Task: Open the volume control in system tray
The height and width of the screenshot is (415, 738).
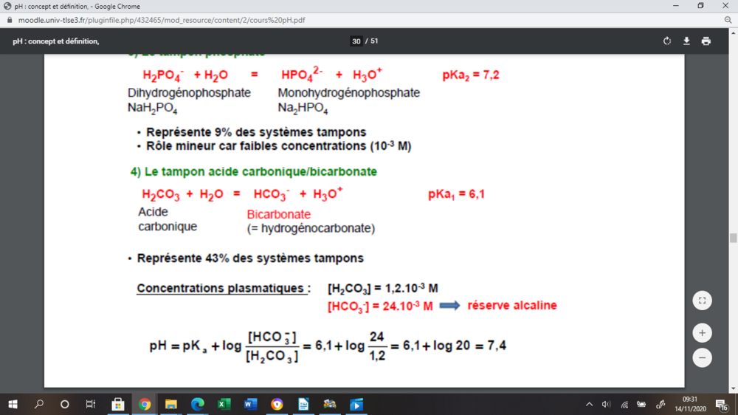Action: click(x=606, y=404)
